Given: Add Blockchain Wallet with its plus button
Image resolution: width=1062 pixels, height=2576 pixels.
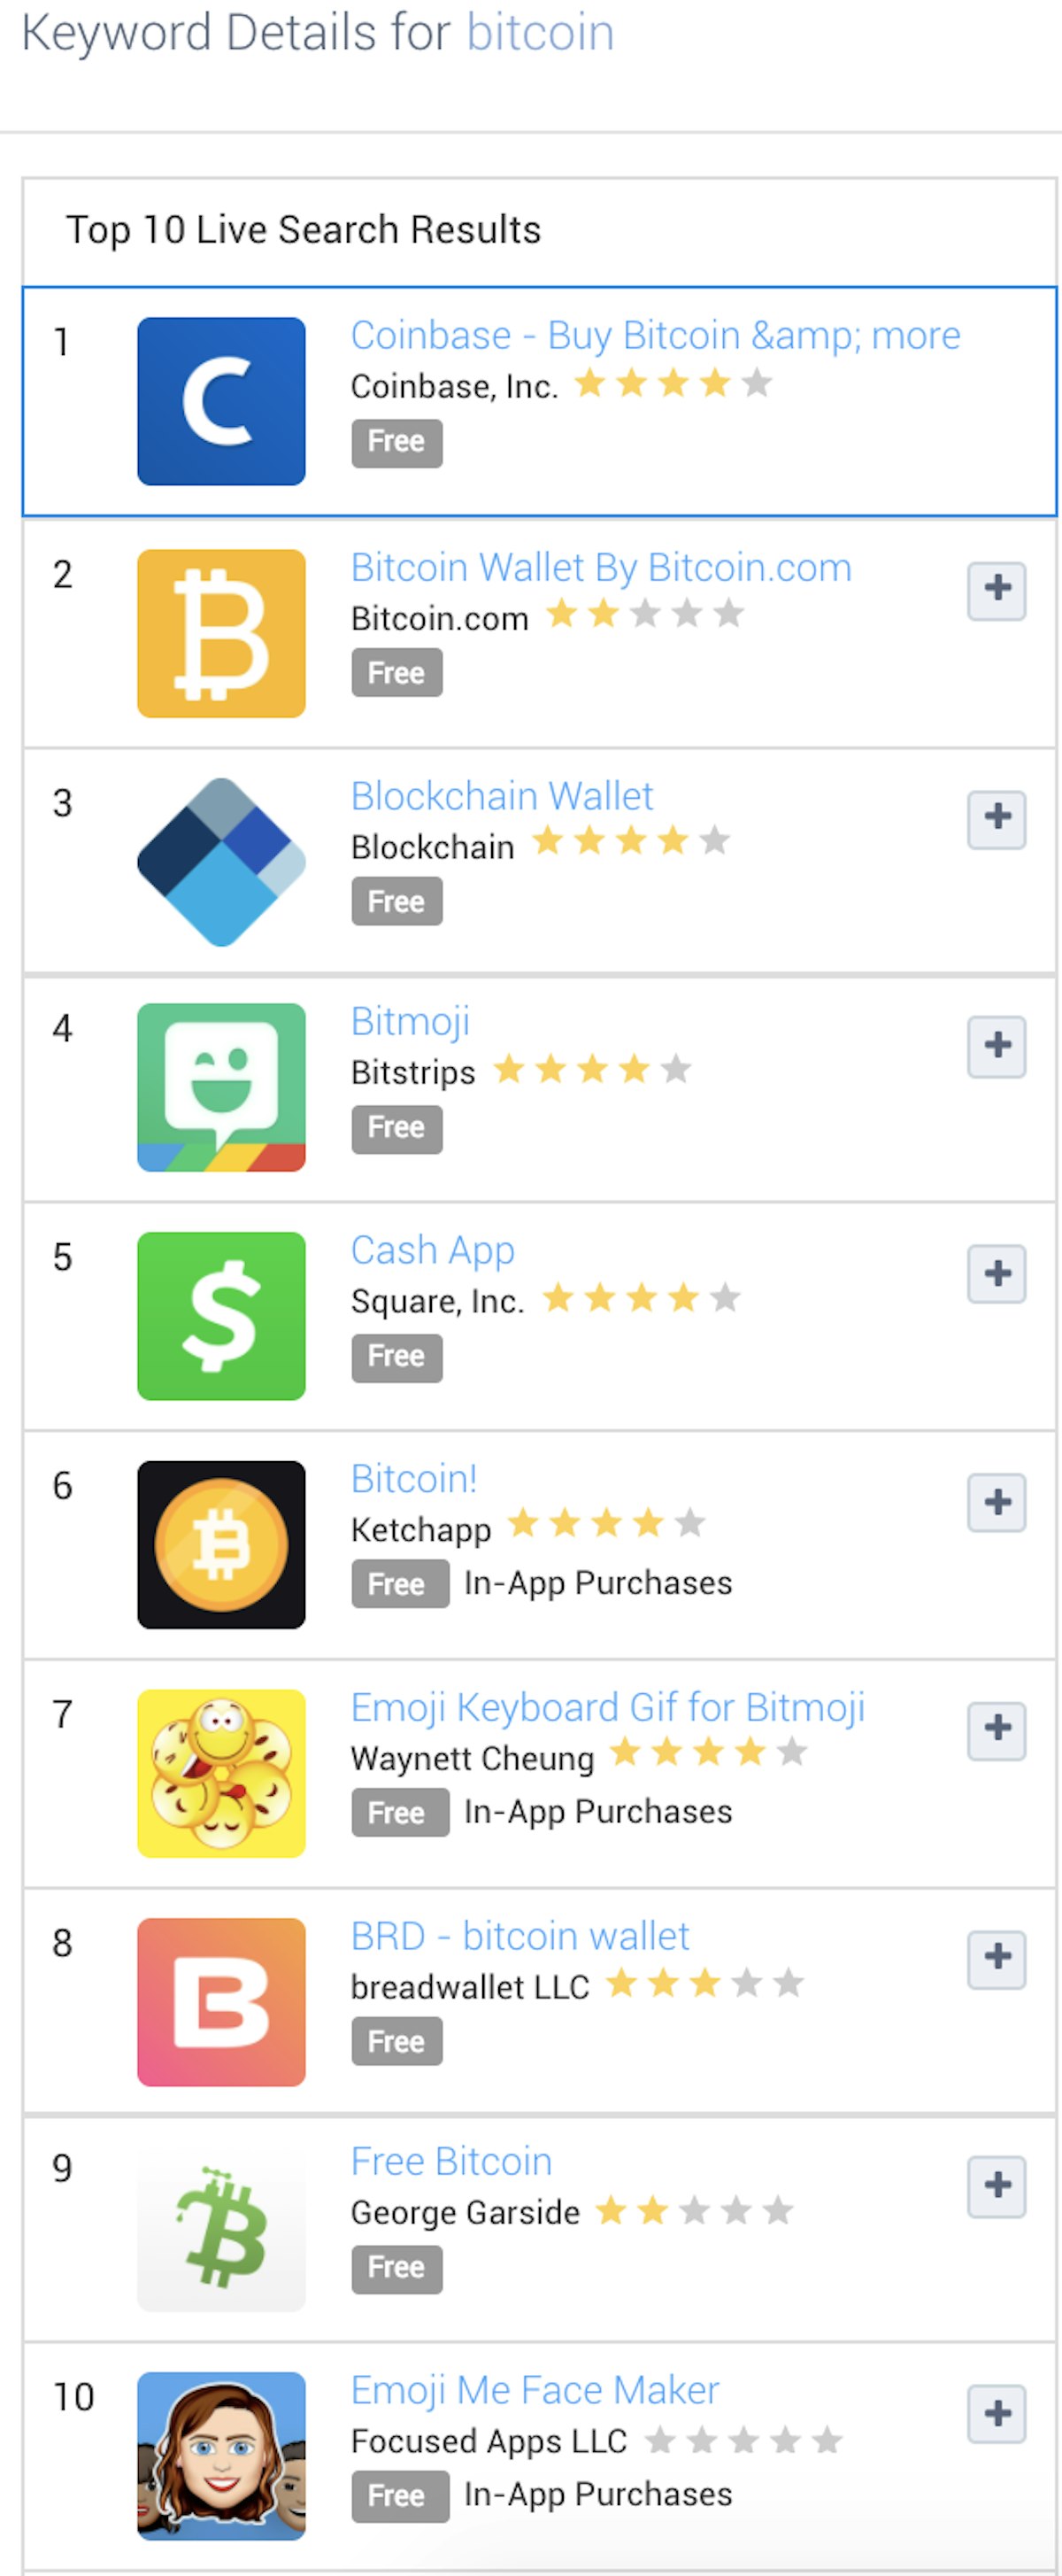Looking at the screenshot, I should (x=996, y=818).
